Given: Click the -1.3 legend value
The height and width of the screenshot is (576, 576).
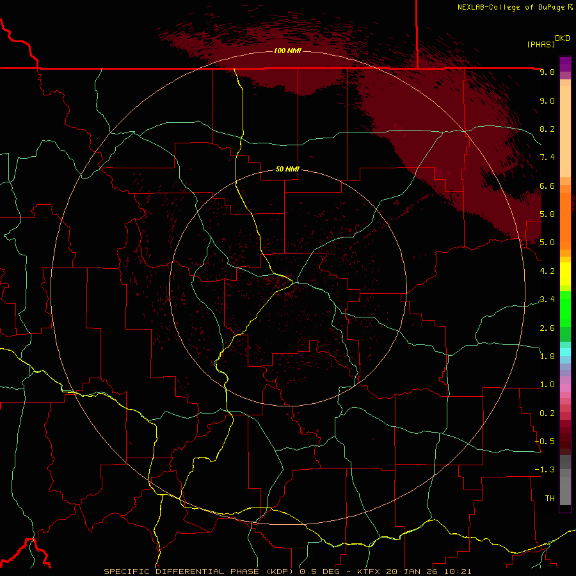Looking at the screenshot, I should point(545,470).
